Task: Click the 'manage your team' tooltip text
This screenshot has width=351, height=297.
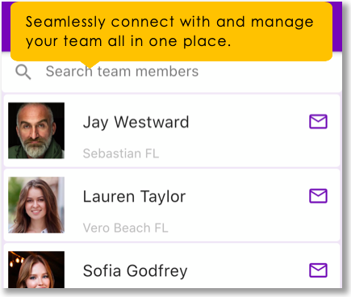Action: pos(169,31)
